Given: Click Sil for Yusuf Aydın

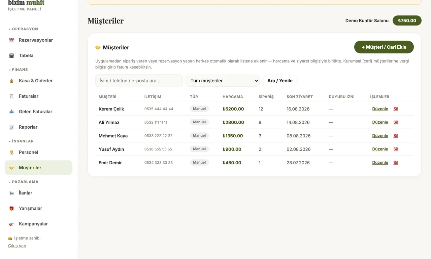Looking at the screenshot, I should tap(396, 149).
